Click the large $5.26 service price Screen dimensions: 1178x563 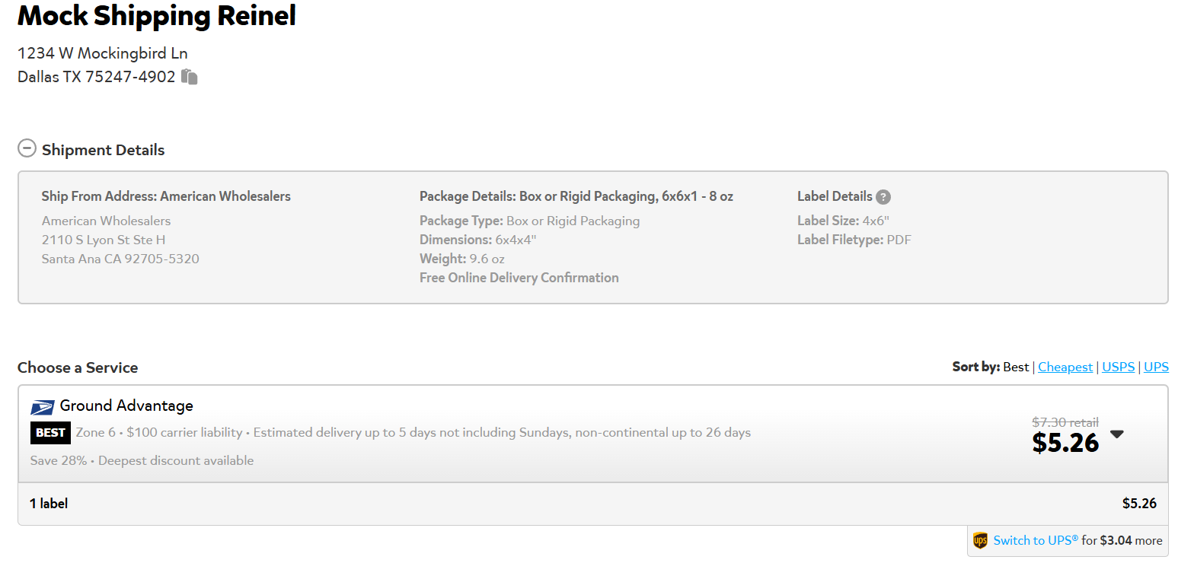click(x=1065, y=443)
